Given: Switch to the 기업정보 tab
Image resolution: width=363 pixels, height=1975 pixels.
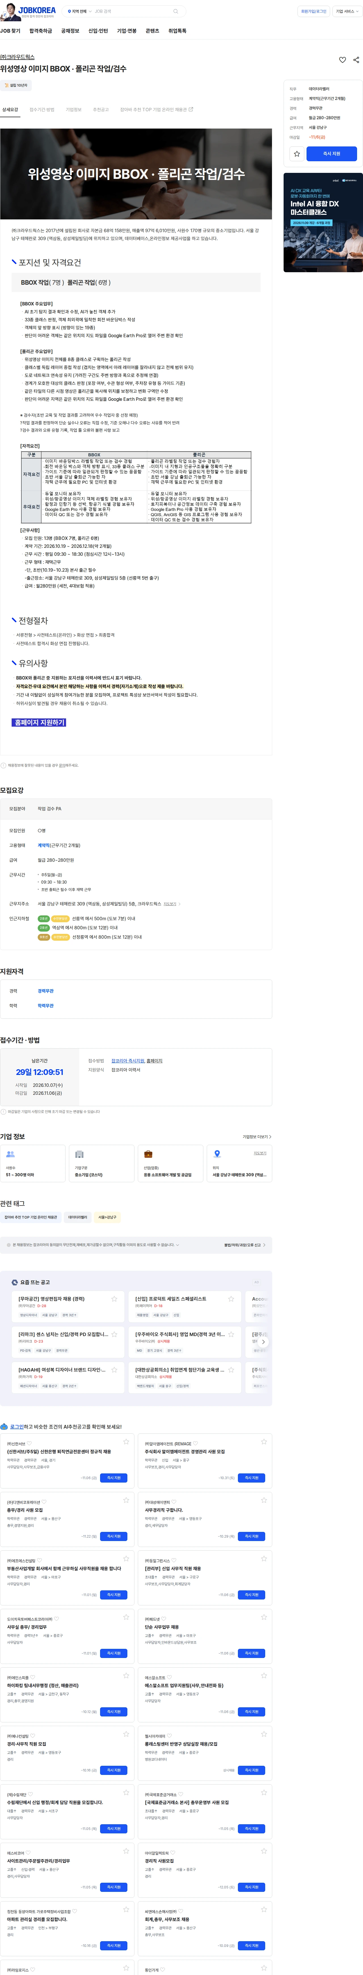Looking at the screenshot, I should click(73, 110).
